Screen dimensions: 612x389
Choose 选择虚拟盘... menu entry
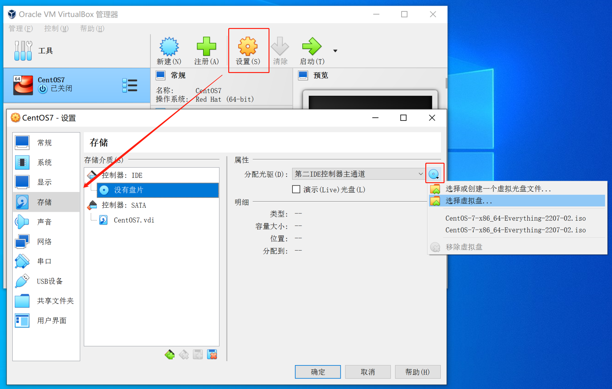pyautogui.click(x=517, y=201)
